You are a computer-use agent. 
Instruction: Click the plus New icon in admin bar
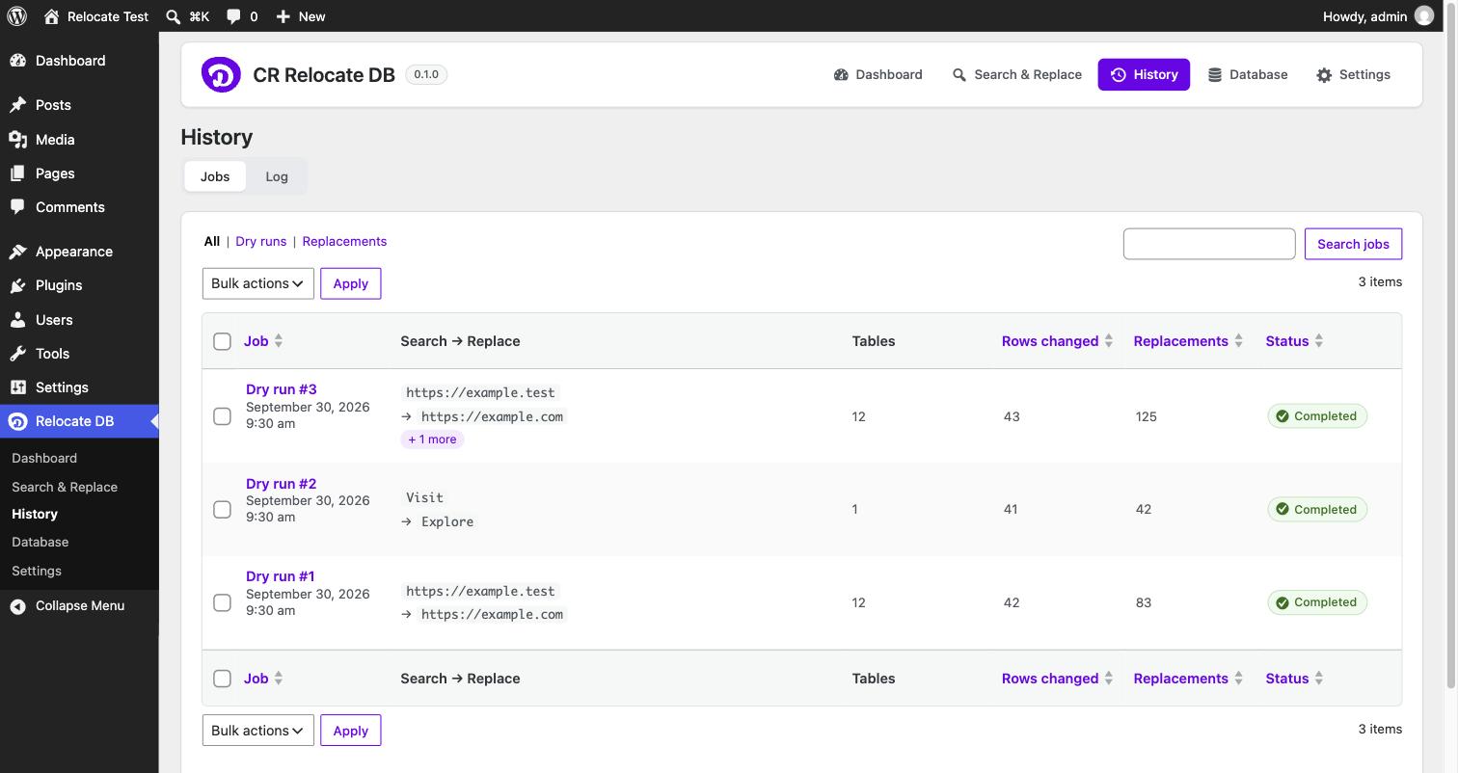pyautogui.click(x=283, y=16)
